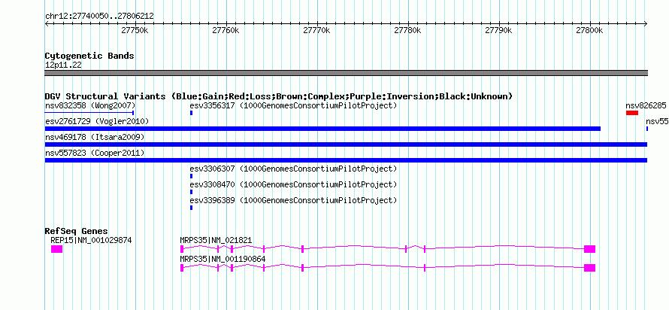Select the nsv469178 blue gain bar
Viewport: 669px width, 310px height.
tap(346, 144)
